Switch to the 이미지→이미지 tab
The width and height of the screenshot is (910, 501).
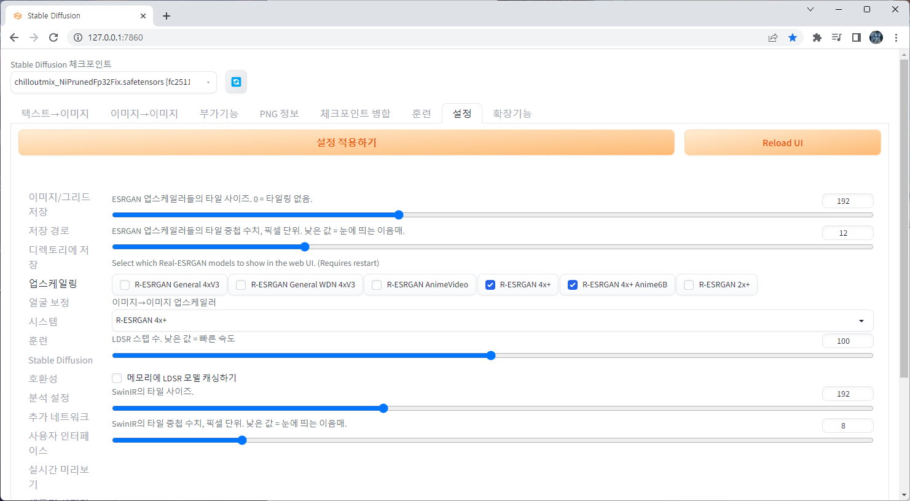coord(144,114)
